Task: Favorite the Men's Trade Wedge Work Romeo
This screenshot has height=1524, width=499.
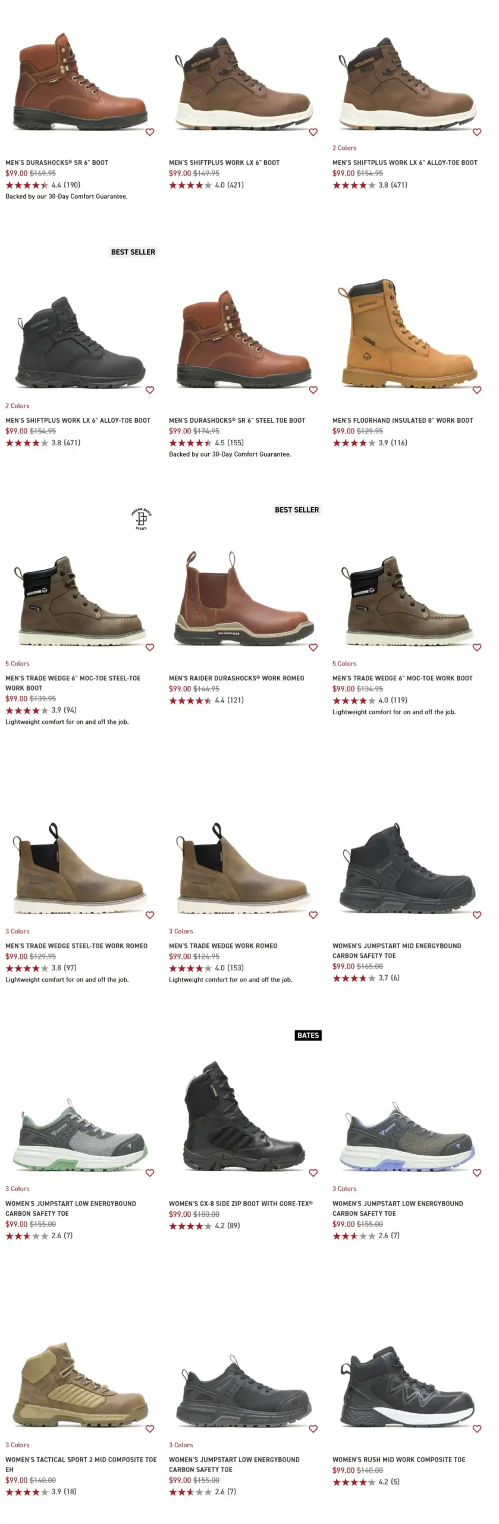Action: pyautogui.click(x=313, y=915)
